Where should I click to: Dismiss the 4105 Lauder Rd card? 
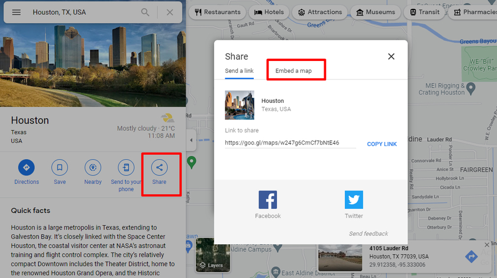click(x=487, y=245)
